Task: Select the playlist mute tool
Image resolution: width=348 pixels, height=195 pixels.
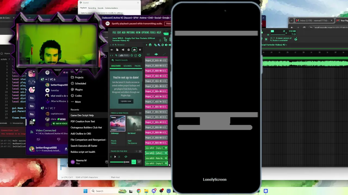Action: coord(166,45)
